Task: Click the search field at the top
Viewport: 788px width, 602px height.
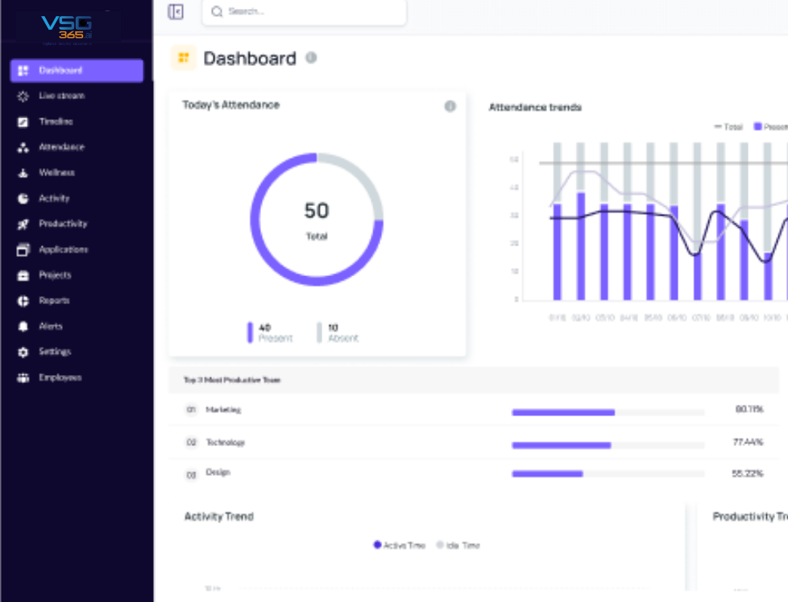Action: (304, 13)
